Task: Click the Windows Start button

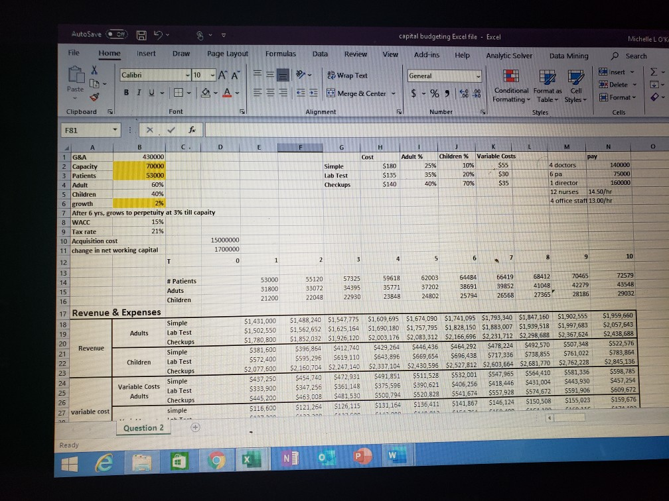Action: point(69,463)
